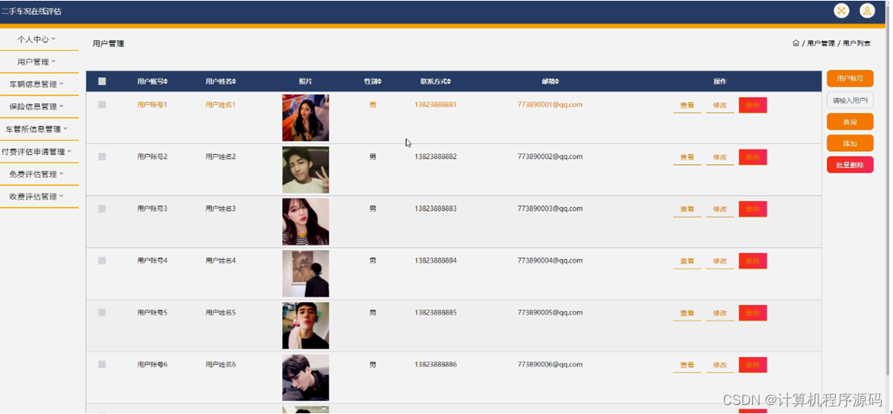Sort by 性别 column arrow
The height and width of the screenshot is (414, 893).
click(x=379, y=81)
